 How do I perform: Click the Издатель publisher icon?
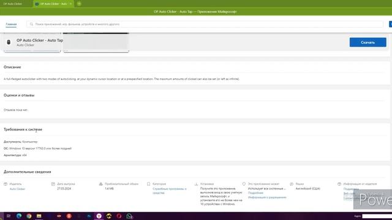click(6, 184)
